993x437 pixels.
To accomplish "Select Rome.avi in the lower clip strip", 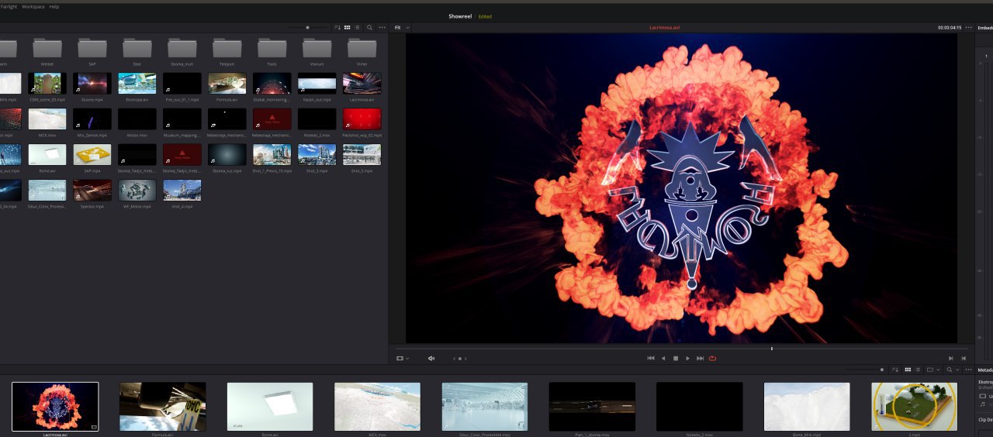I will (270, 406).
